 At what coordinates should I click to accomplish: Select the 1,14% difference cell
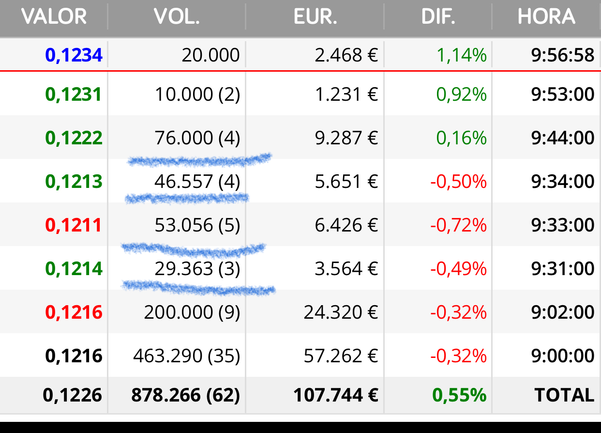pos(461,55)
